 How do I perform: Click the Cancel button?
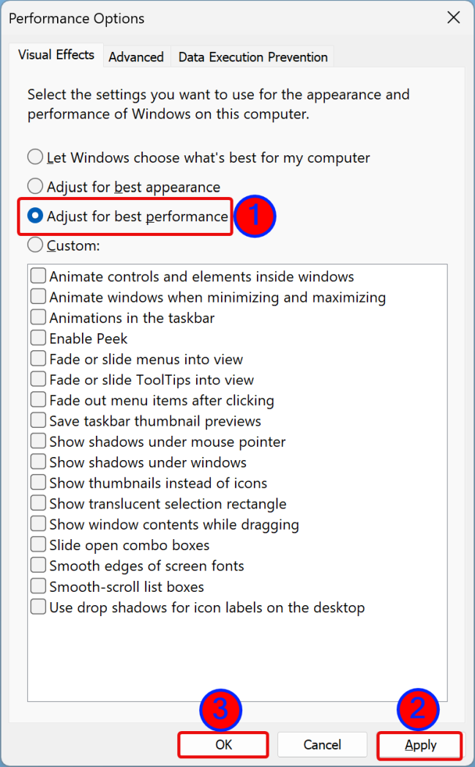pyautogui.click(x=322, y=744)
